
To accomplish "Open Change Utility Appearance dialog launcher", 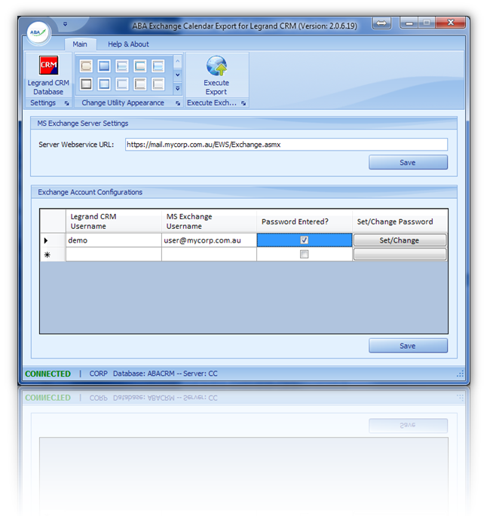I will pyautogui.click(x=178, y=103).
